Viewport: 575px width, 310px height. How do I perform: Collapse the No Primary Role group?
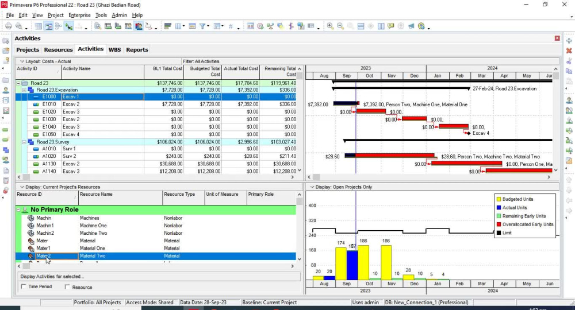(18, 210)
